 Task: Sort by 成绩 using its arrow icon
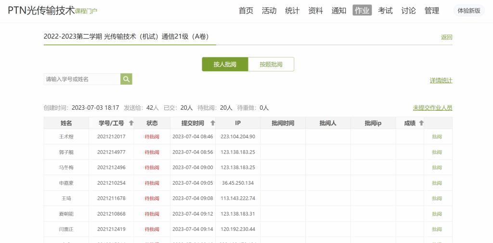[421, 123]
